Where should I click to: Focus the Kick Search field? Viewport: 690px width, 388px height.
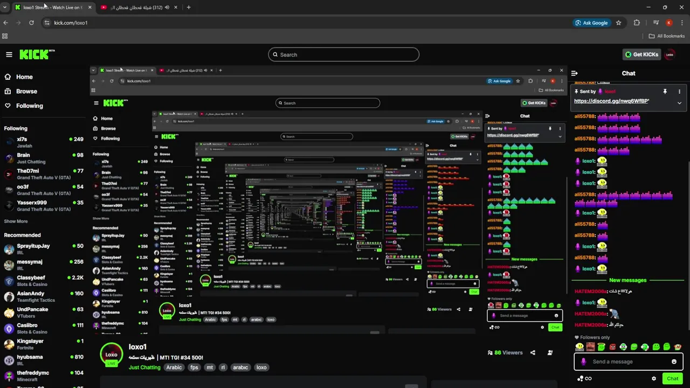tap(344, 54)
